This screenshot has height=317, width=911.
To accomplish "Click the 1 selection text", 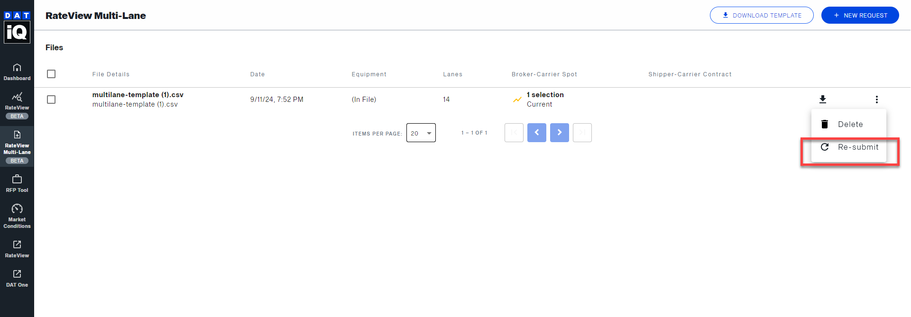I will (545, 95).
